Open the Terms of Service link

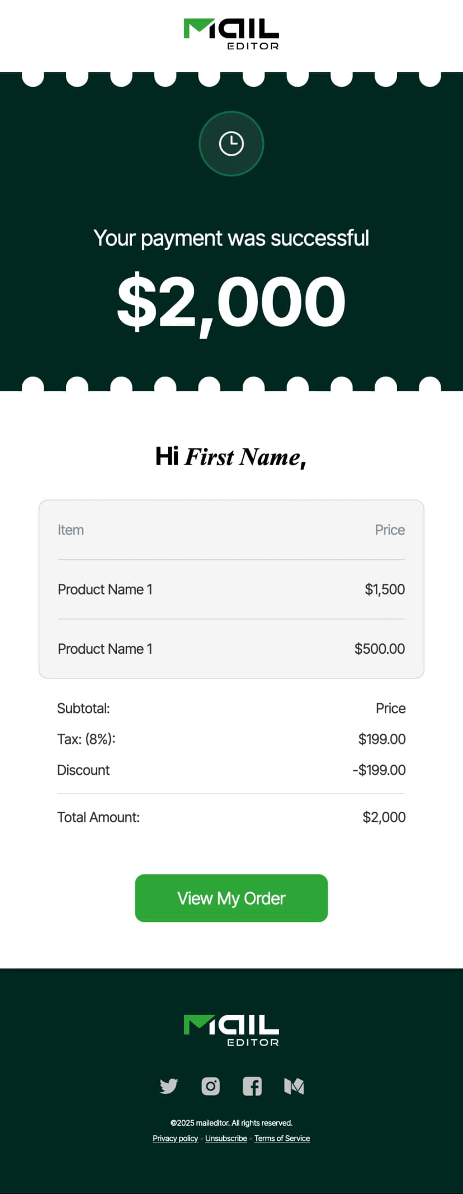point(282,1138)
